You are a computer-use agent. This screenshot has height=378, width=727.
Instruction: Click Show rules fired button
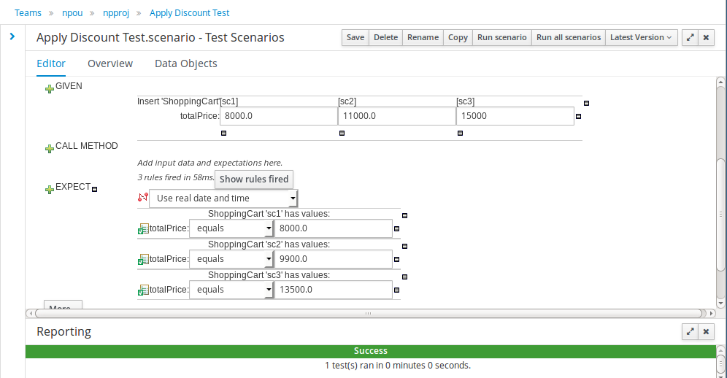pyautogui.click(x=253, y=179)
